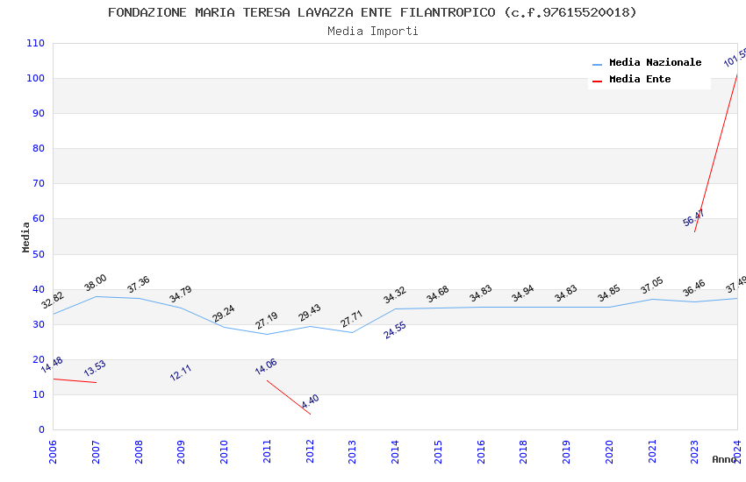Select the 'Media Ente' legend label
Screen dimensions: 746x482
[x=640, y=79]
